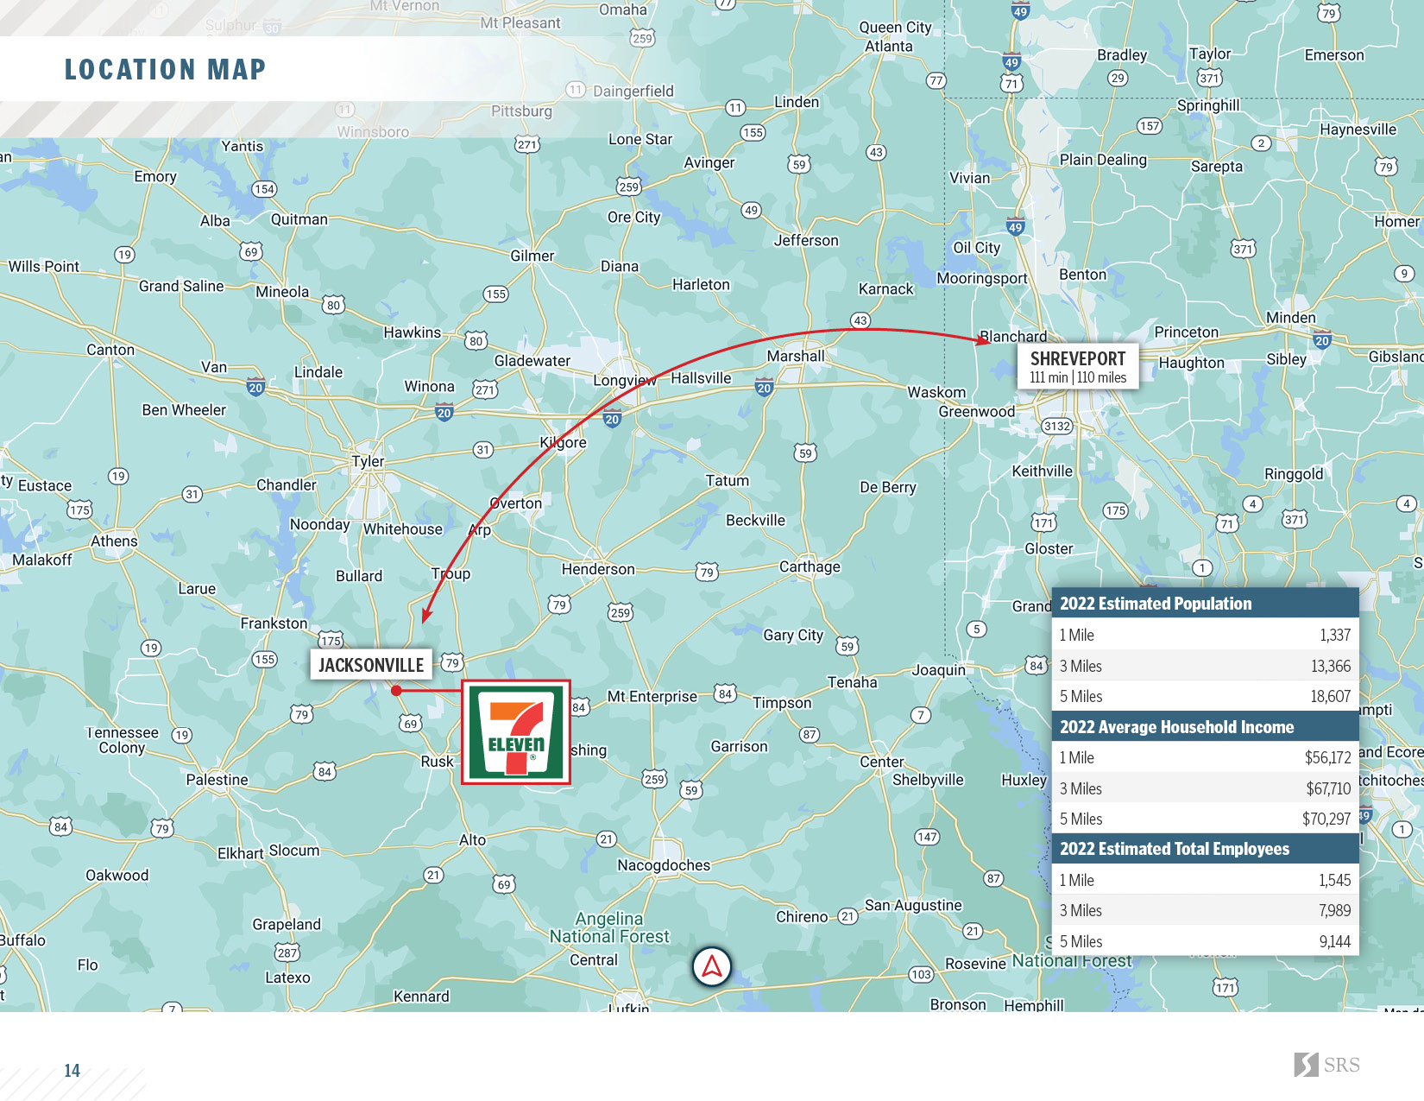Click the employees value 1,545

pos(1335,880)
